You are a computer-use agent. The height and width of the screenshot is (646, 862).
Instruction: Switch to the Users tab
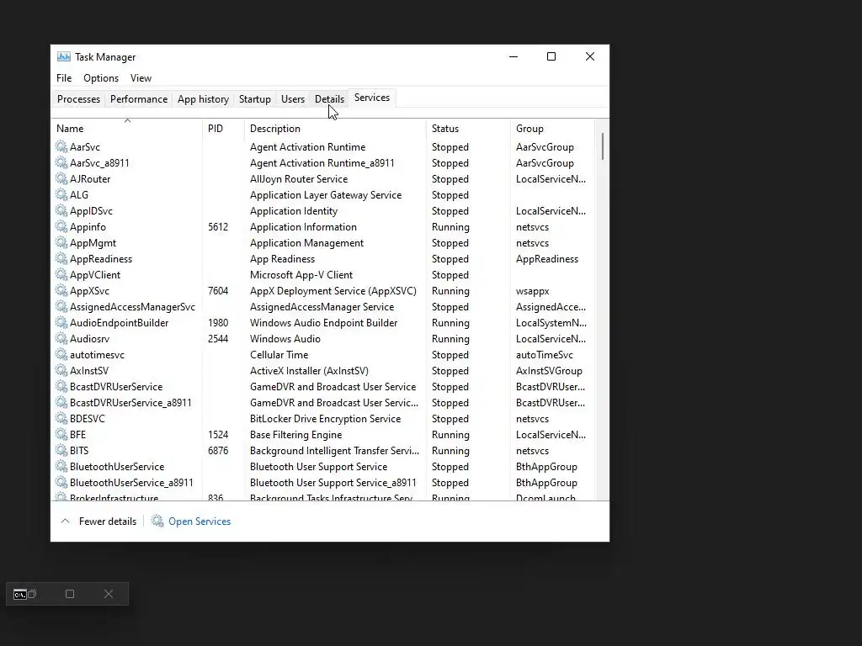coord(292,99)
